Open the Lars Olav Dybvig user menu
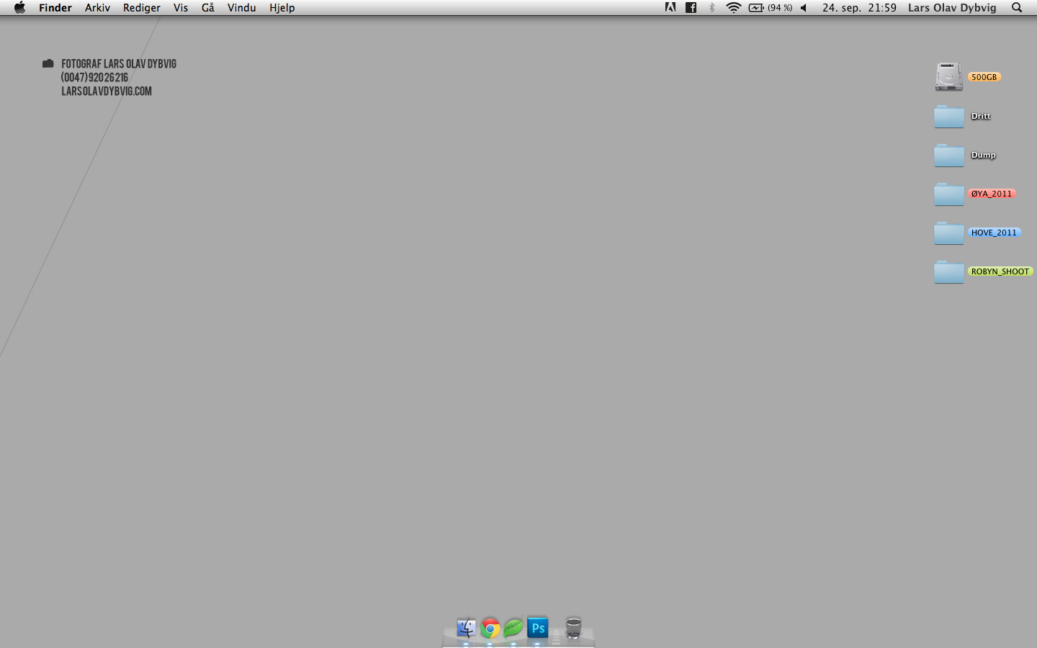 pyautogui.click(x=952, y=8)
